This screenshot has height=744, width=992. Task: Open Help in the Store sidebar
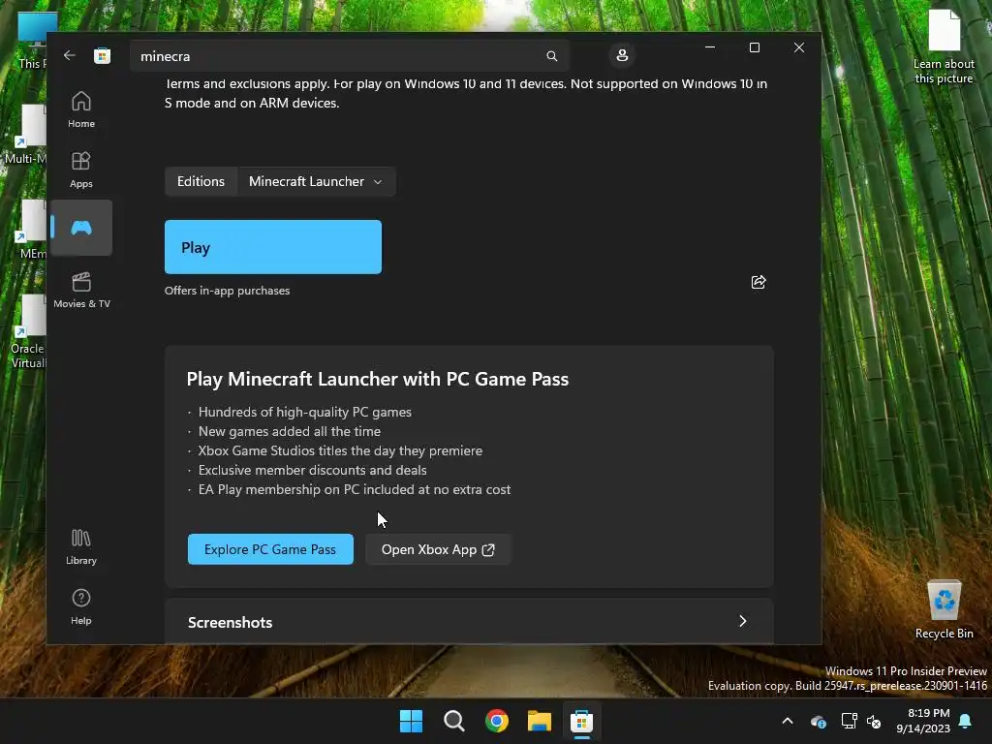pyautogui.click(x=81, y=607)
